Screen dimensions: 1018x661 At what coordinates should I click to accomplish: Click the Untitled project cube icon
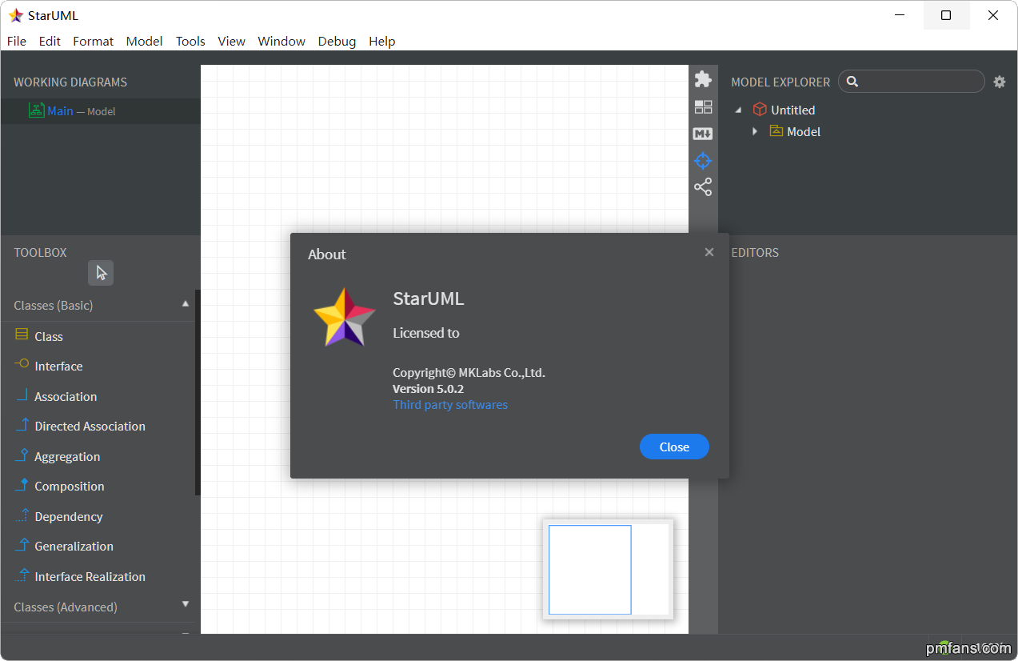tap(761, 110)
